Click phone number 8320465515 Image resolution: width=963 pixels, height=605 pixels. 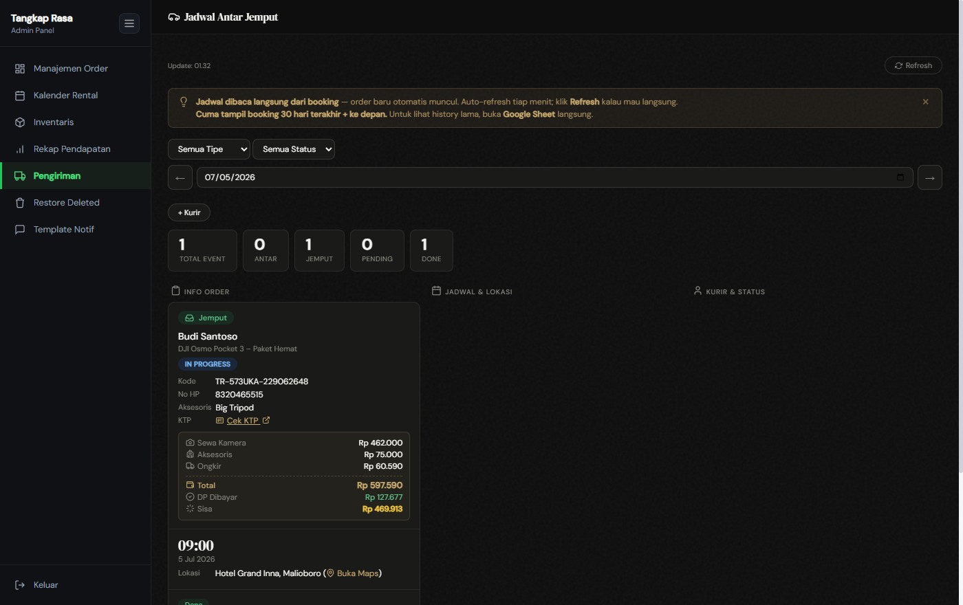tap(239, 395)
